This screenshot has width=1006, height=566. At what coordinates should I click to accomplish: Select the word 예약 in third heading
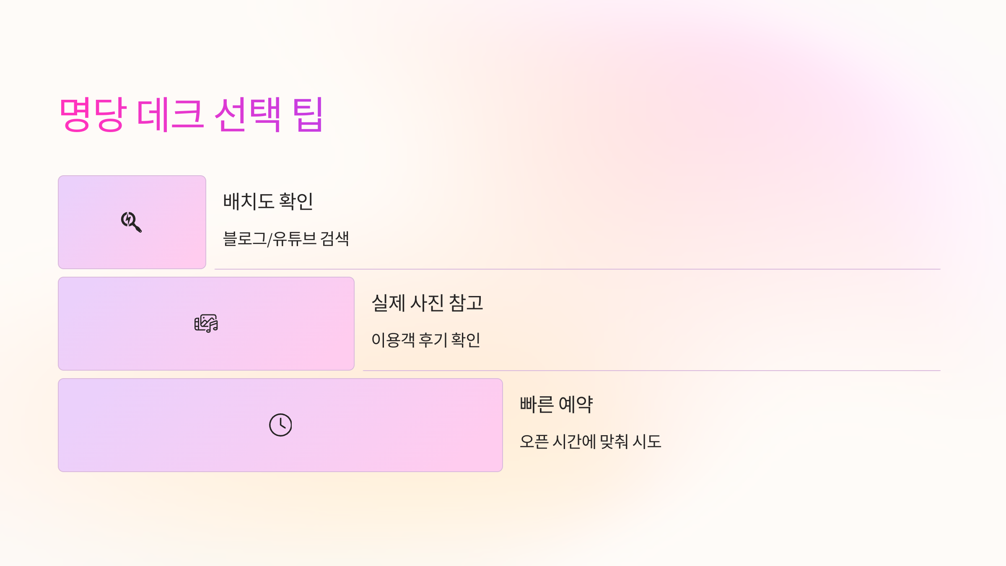pyautogui.click(x=576, y=404)
